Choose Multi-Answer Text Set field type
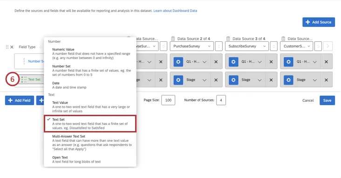This screenshot has width=341, height=178. coord(90,143)
